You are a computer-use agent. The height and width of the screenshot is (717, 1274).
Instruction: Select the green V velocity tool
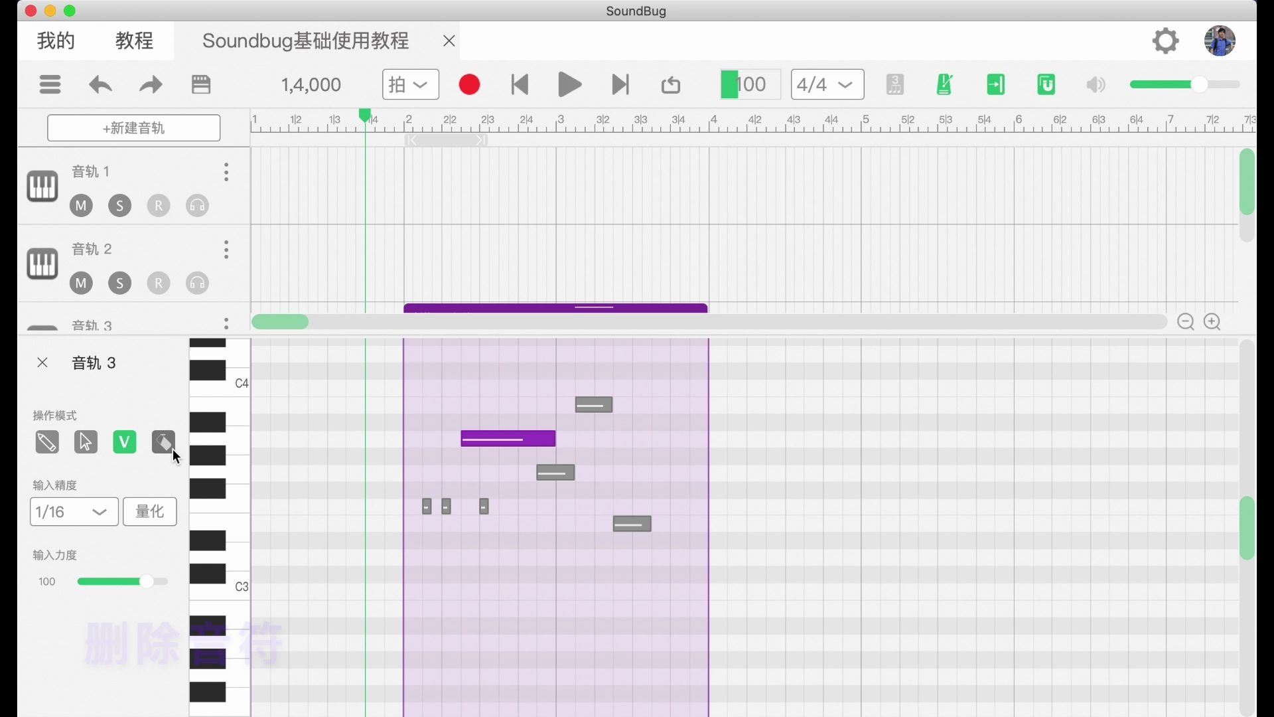point(125,442)
